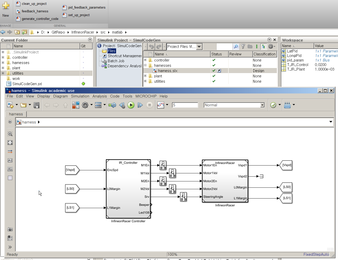Click the project filter funnel icon
Image resolution: width=338 pixels, height=260 pixels.
point(243,46)
